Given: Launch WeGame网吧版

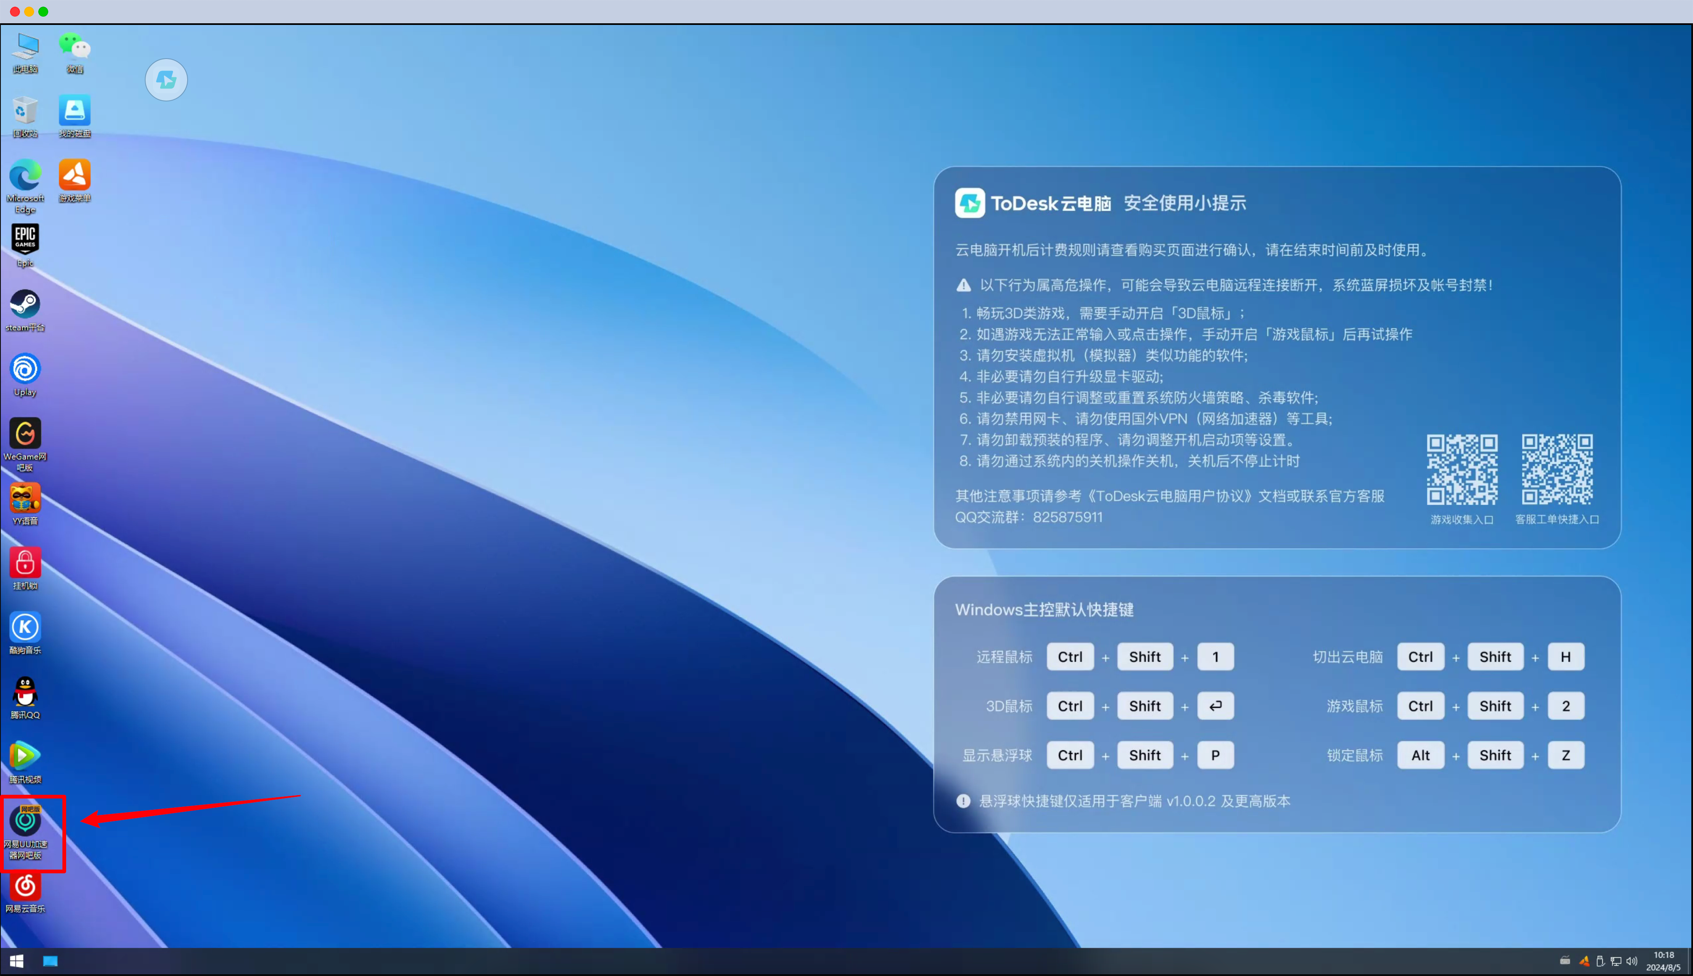Looking at the screenshot, I should pyautogui.click(x=25, y=434).
